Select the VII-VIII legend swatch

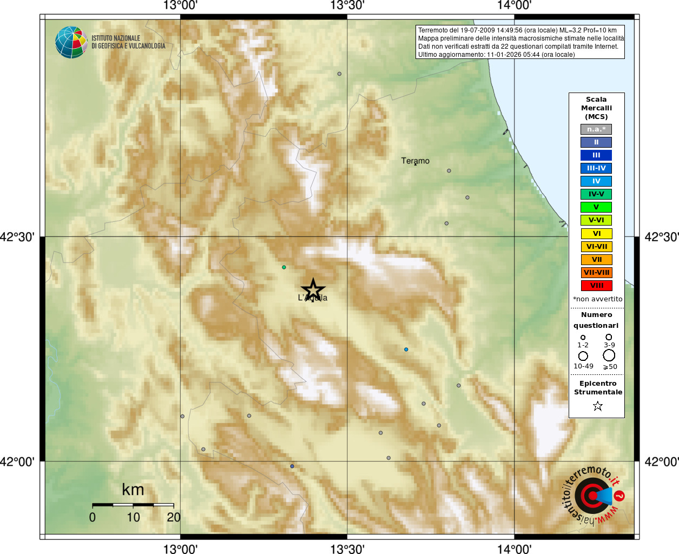pos(596,273)
